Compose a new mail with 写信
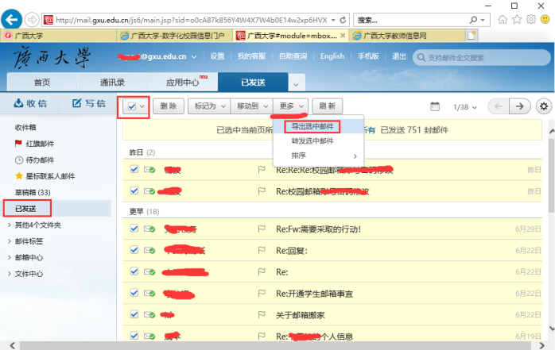 pyautogui.click(x=87, y=103)
